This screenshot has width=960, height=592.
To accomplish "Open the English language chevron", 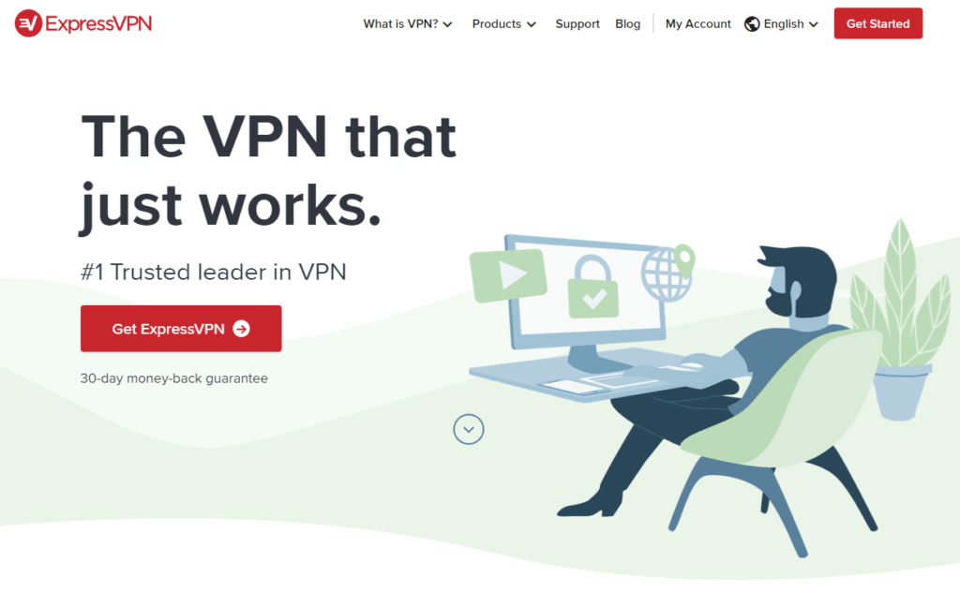I will [814, 24].
